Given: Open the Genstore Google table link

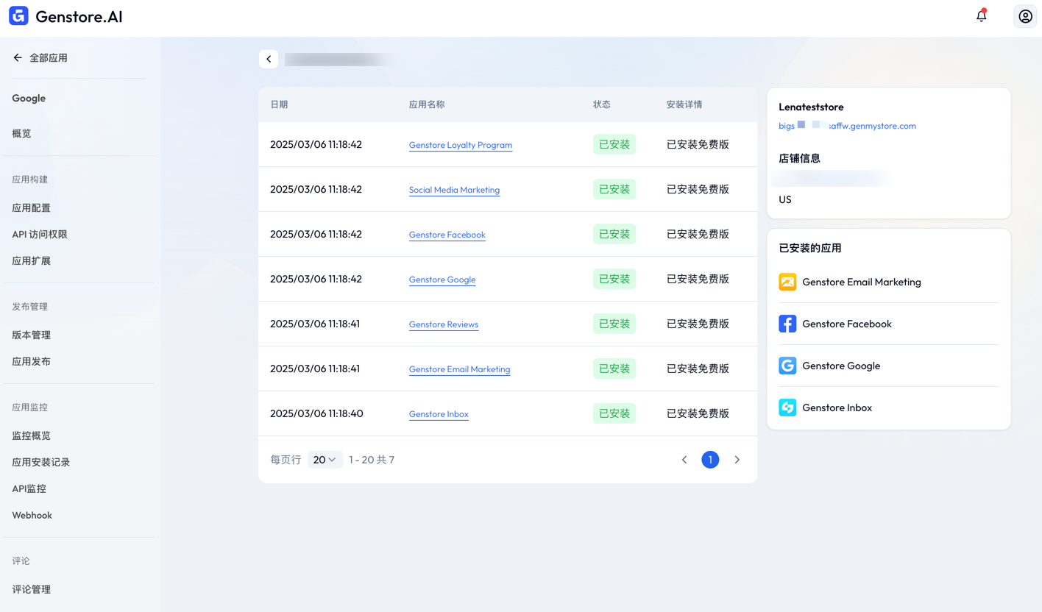Looking at the screenshot, I should pos(442,280).
